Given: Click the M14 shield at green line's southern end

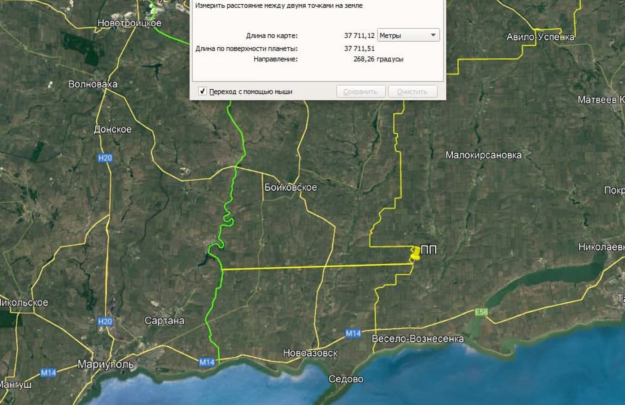Looking at the screenshot, I should click(x=207, y=362).
